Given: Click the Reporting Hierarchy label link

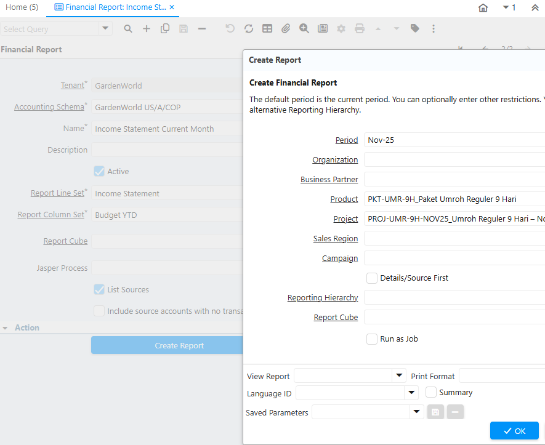Looking at the screenshot, I should (x=323, y=298).
